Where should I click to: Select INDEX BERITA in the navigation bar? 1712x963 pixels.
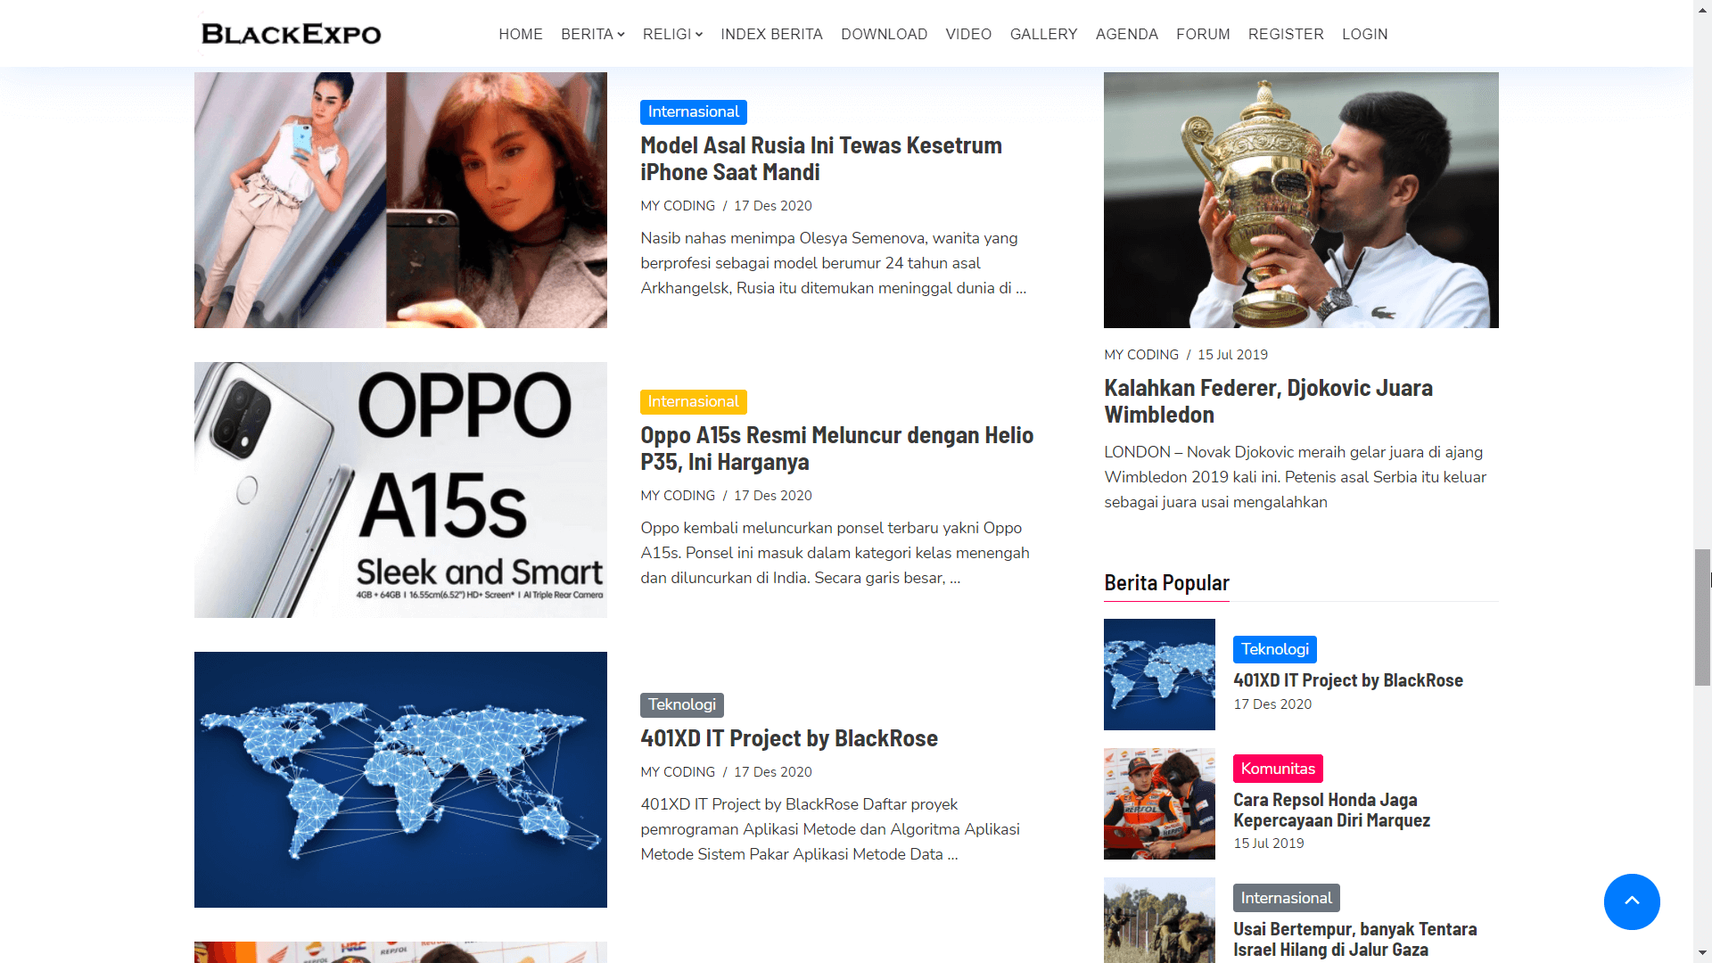[x=771, y=34]
